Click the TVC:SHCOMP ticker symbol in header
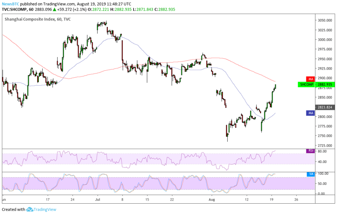 pyautogui.click(x=13, y=8)
